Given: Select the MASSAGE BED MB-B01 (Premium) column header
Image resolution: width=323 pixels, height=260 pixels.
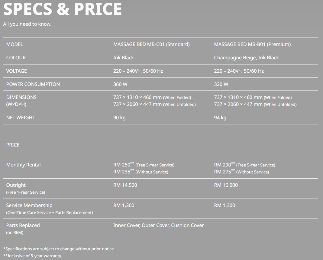Looking at the screenshot, I should click(x=252, y=44).
